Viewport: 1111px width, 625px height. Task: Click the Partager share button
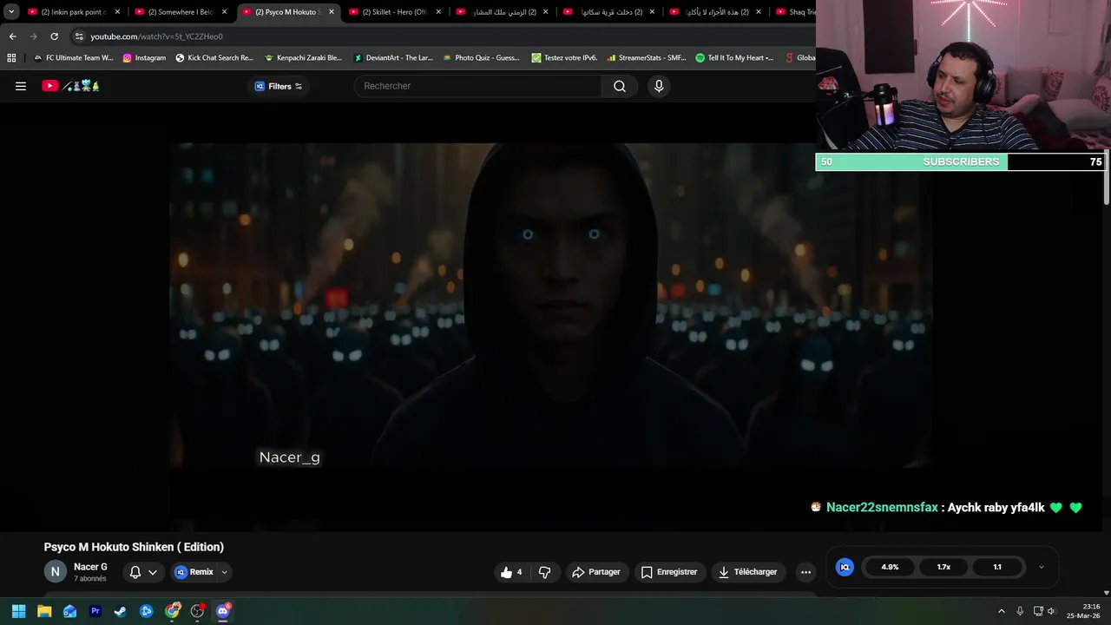pyautogui.click(x=596, y=572)
